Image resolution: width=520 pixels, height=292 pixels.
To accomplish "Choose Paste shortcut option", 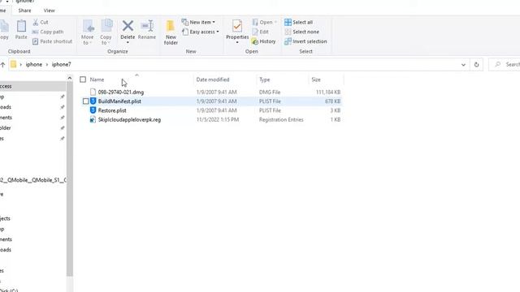I will pyautogui.click(x=52, y=41).
